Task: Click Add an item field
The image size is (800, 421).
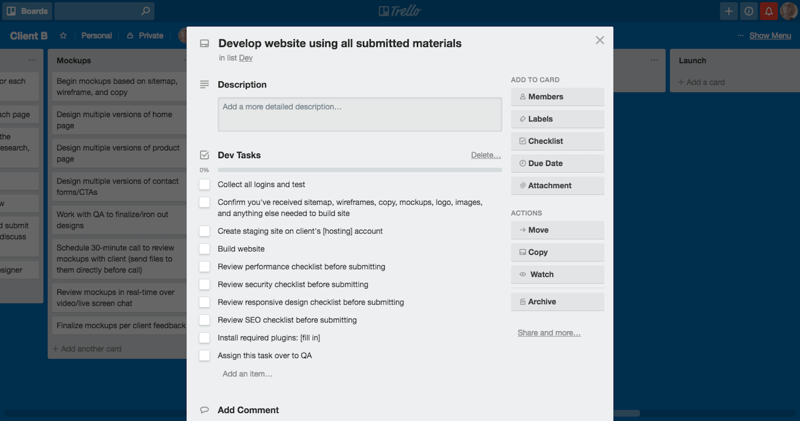Action: tap(247, 374)
